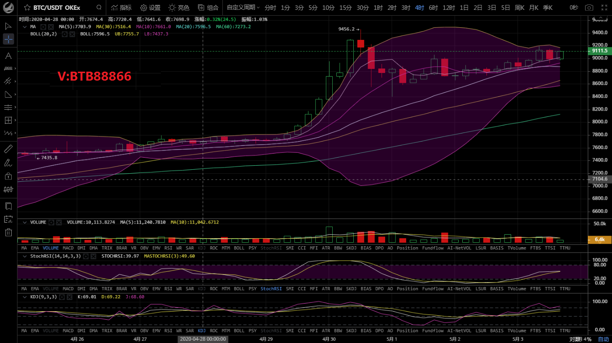Viewport: 612px width, 343px height.
Task: Switch to the 1日 timeframe tab
Action: pyautogui.click(x=464, y=8)
